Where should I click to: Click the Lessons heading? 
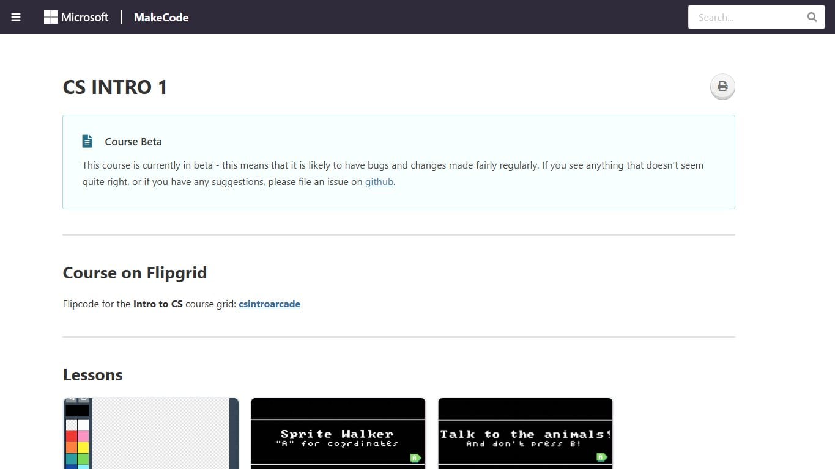[93, 374]
